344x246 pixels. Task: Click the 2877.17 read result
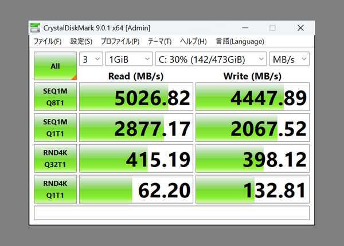136,128
